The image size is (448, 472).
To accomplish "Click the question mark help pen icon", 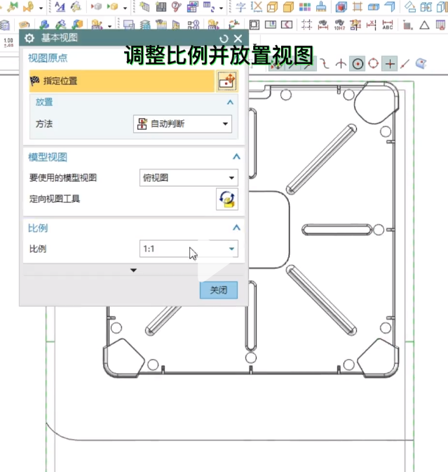I will [177, 6].
